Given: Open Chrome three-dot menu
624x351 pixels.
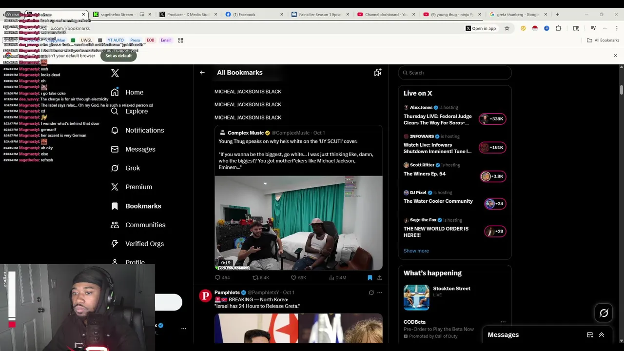Looking at the screenshot, I should pyautogui.click(x=617, y=28).
